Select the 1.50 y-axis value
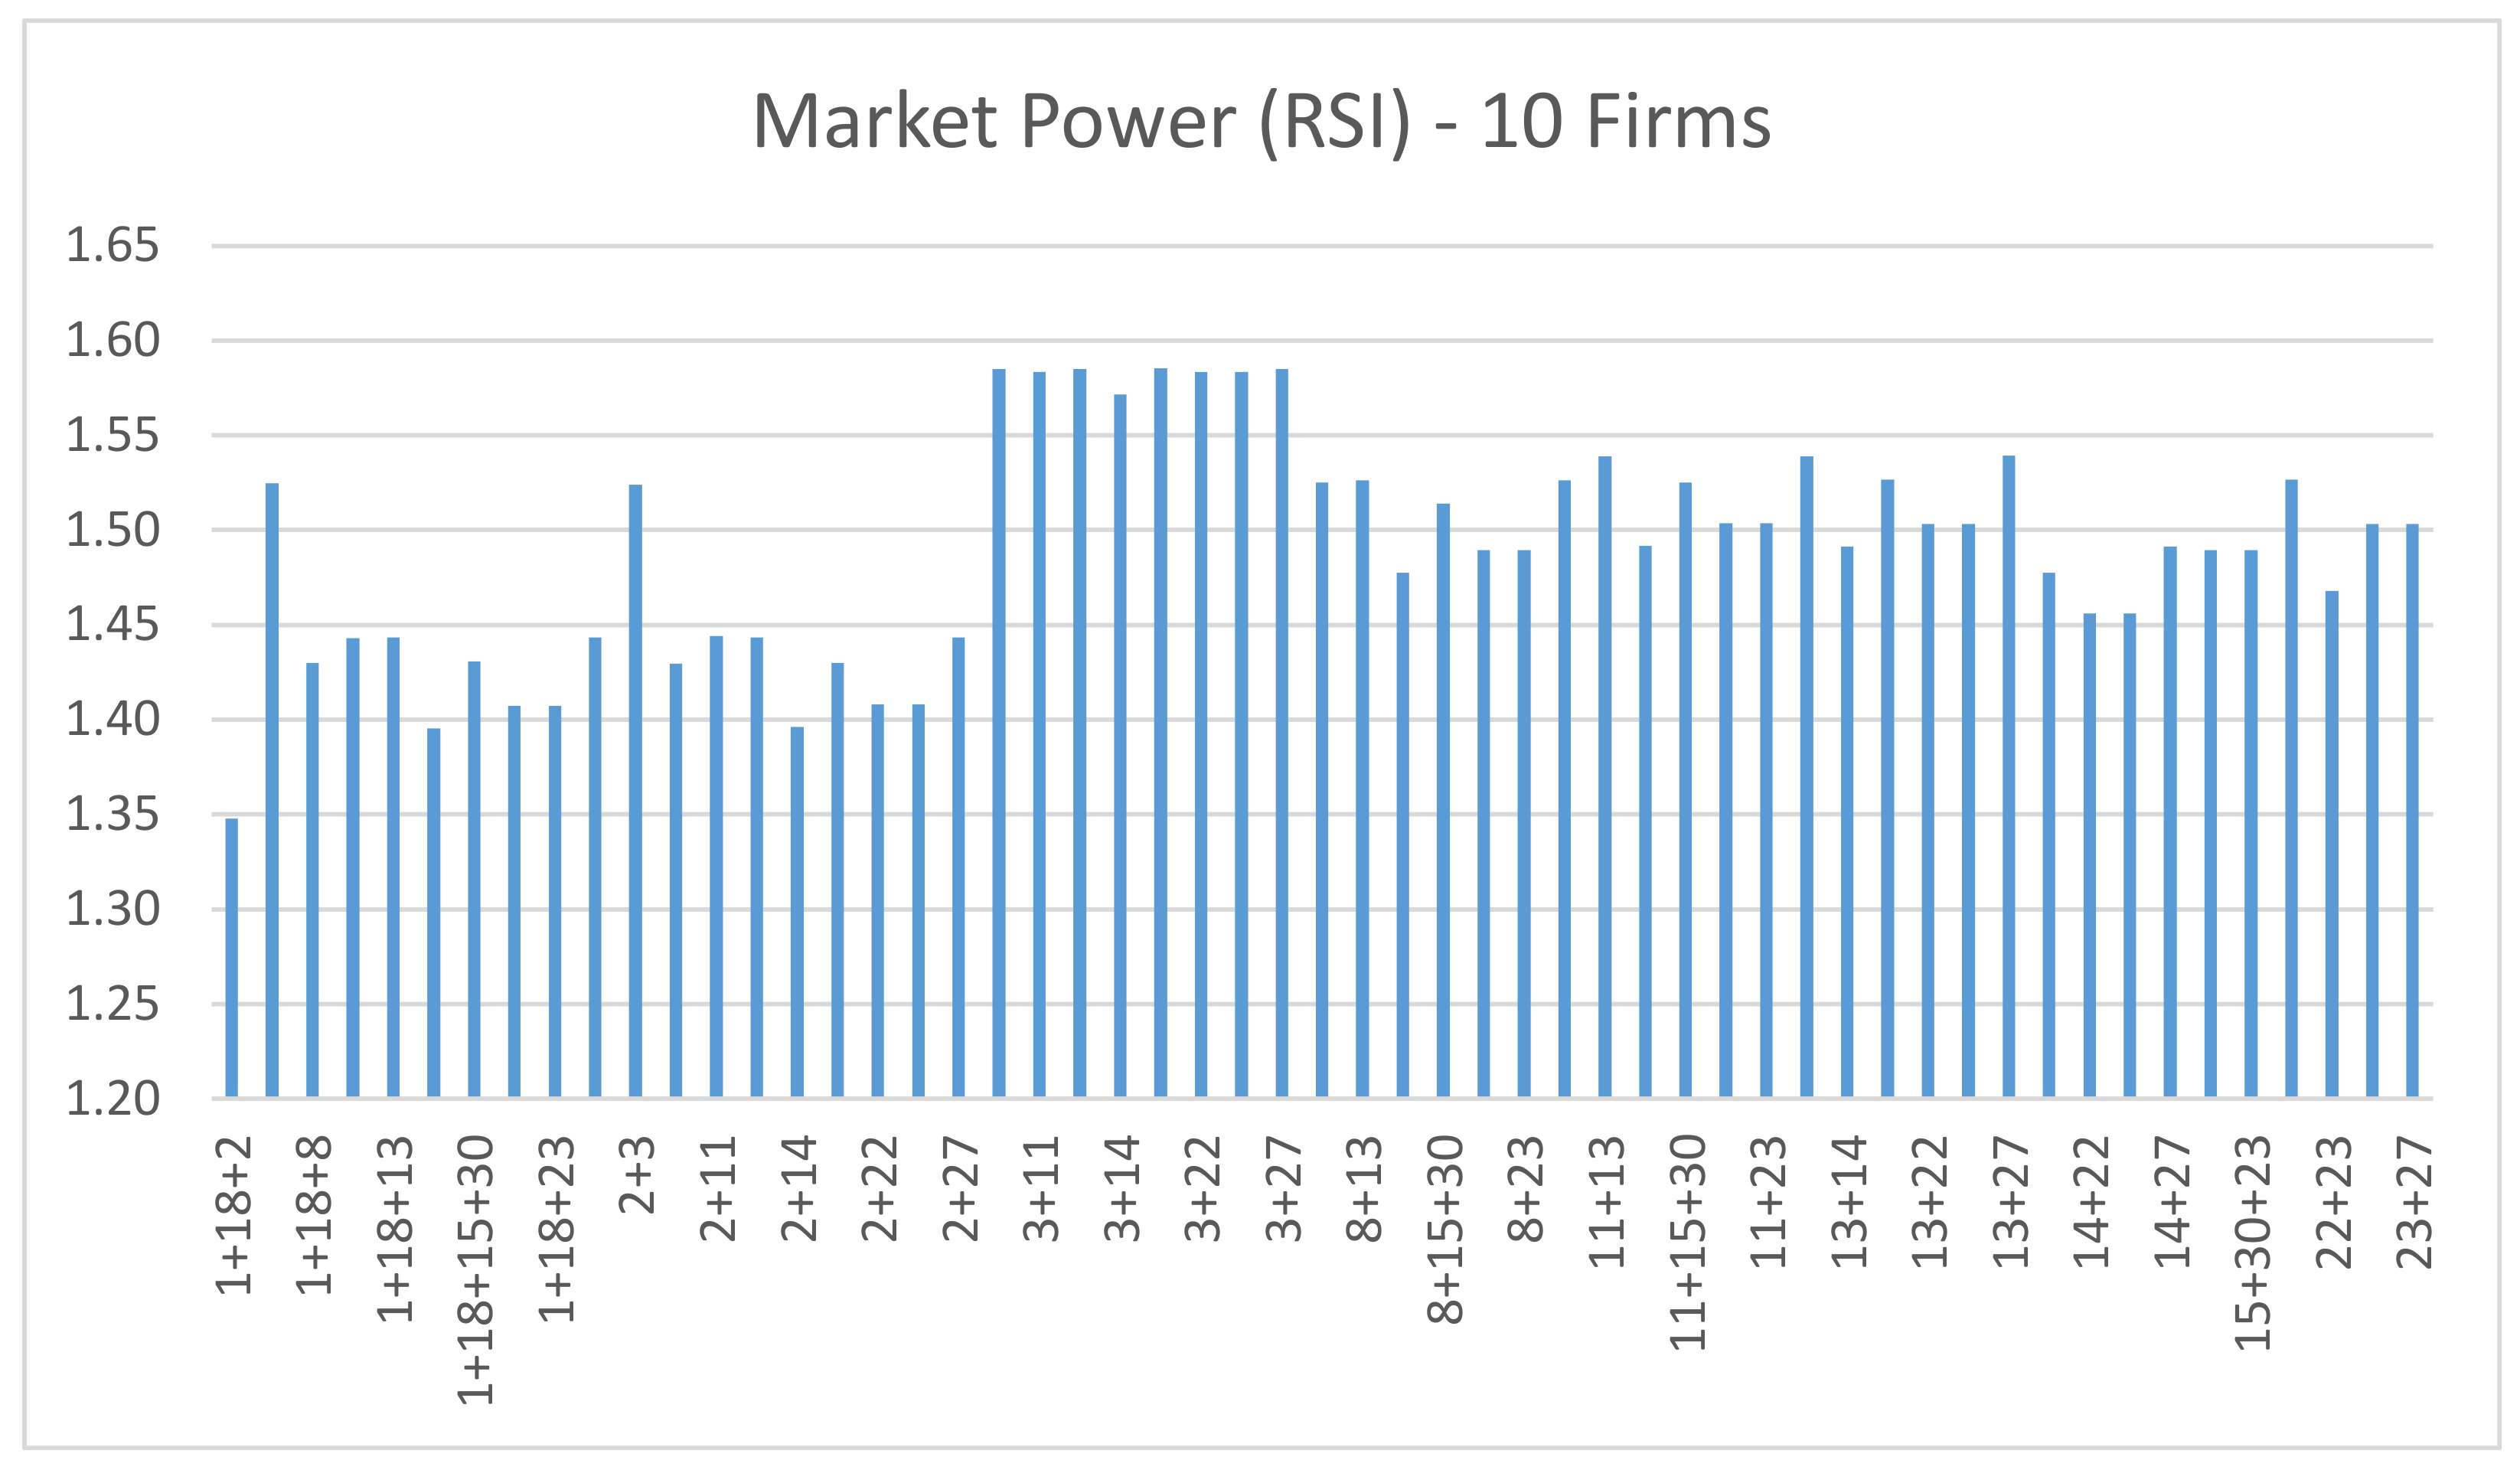Screen dimensions: 2520x1473 112,530
